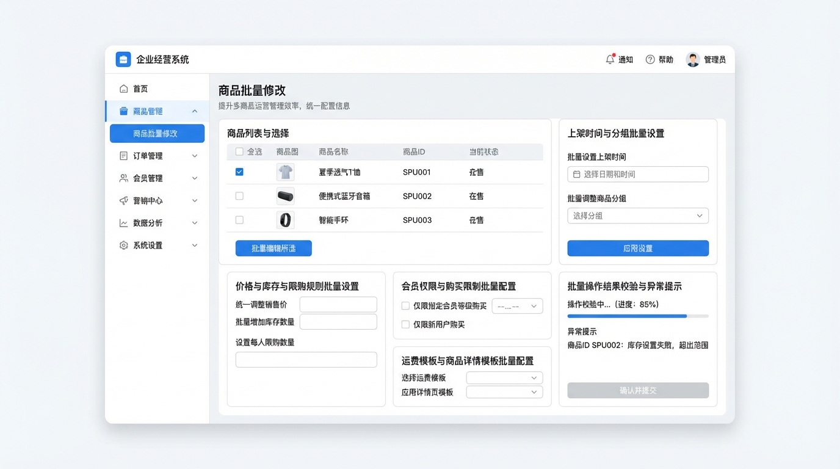Uncheck the SPU001 product row checkbox
This screenshot has height=469, width=840.
point(239,172)
